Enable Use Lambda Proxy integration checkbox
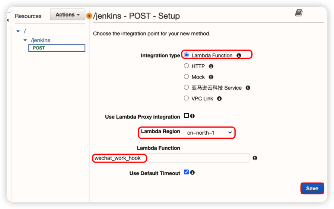The height and width of the screenshot is (209, 334). pyautogui.click(x=187, y=116)
